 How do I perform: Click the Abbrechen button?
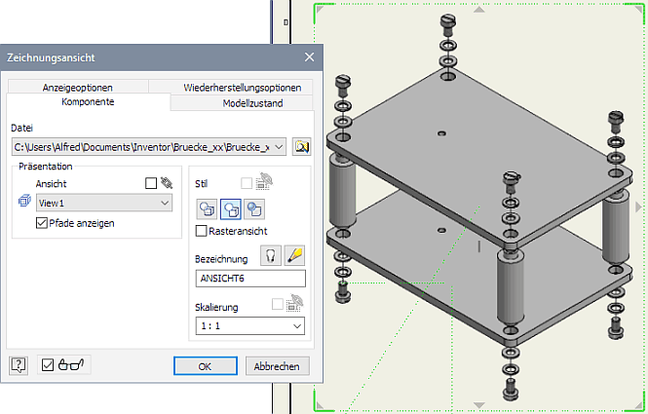(x=277, y=366)
